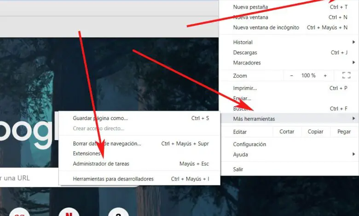Expand Más herramientas submenu
The height and width of the screenshot is (216, 359).
click(x=289, y=119)
